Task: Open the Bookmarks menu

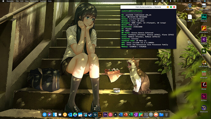Action: coord(34,1)
